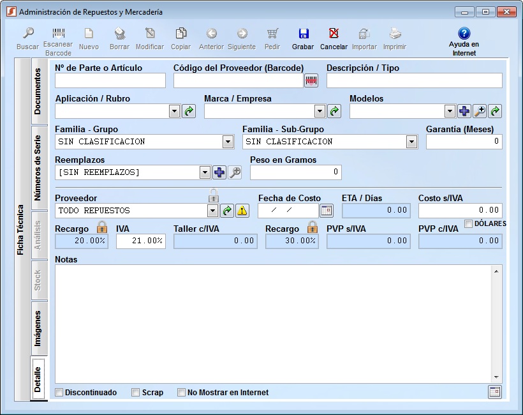Screen dimensions: 523x415
Task: Expand the Modelos dropdown
Action: 450,111
